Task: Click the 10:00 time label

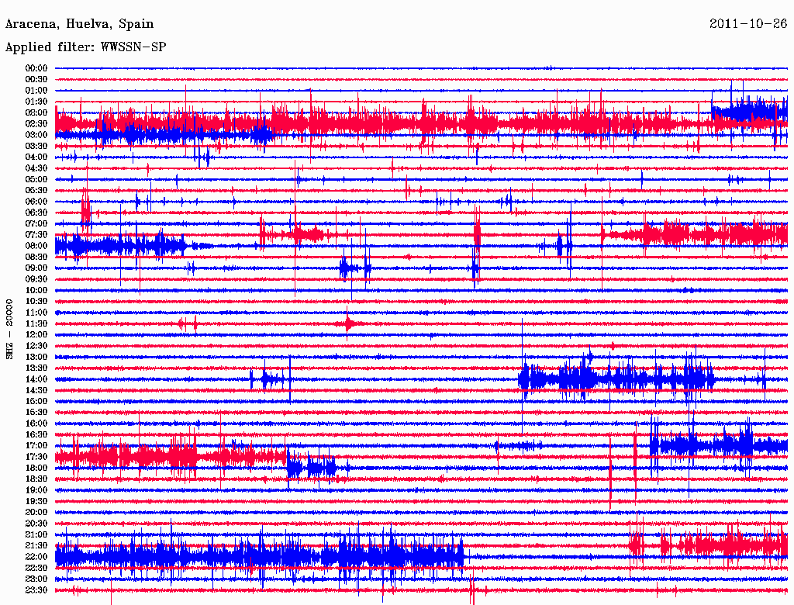Action: (36, 290)
